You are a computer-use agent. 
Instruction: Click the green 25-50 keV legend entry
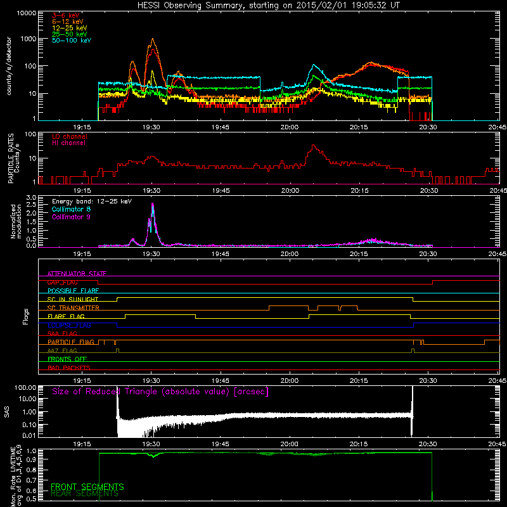69,34
